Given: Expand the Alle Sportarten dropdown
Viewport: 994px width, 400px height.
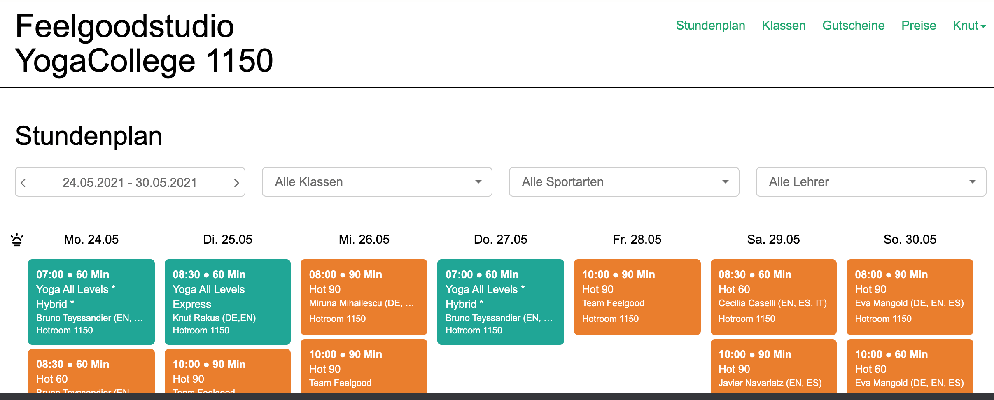Looking at the screenshot, I should [x=624, y=182].
